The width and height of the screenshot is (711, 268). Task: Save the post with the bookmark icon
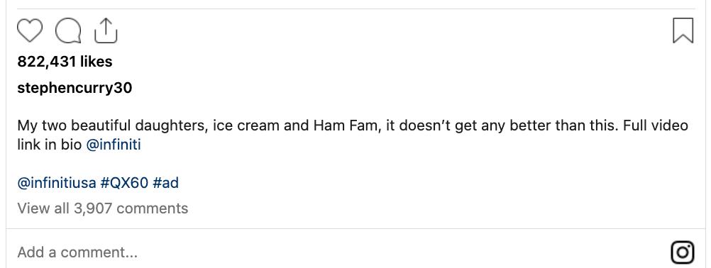(683, 30)
